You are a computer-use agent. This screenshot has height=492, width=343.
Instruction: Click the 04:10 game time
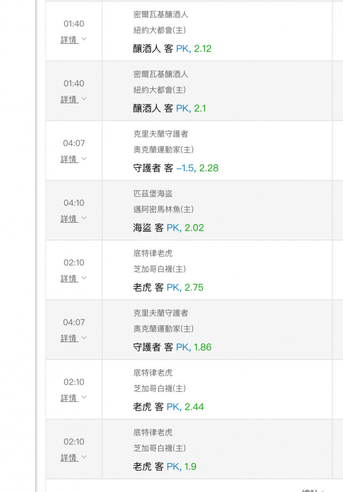(74, 203)
